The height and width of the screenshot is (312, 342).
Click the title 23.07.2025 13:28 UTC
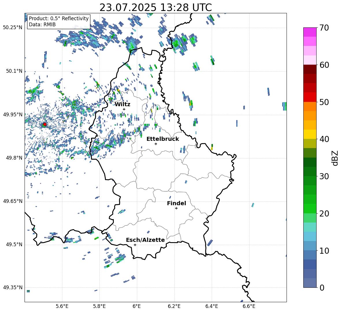pyautogui.click(x=156, y=8)
